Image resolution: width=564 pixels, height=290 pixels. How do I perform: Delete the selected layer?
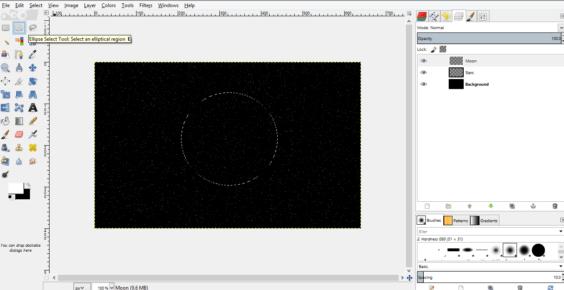[555, 206]
